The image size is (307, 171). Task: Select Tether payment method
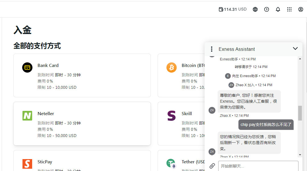181,161
